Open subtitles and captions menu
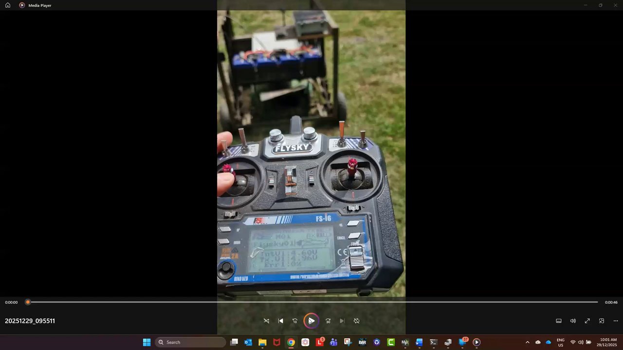This screenshot has height=350, width=623. [559, 321]
